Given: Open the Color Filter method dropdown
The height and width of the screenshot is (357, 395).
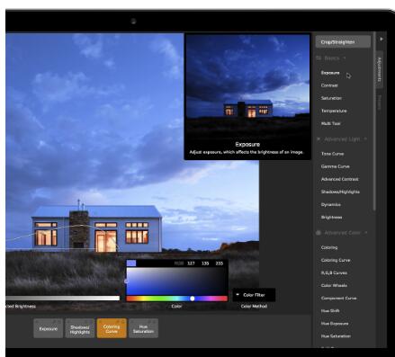Looking at the screenshot, I should pos(254,295).
